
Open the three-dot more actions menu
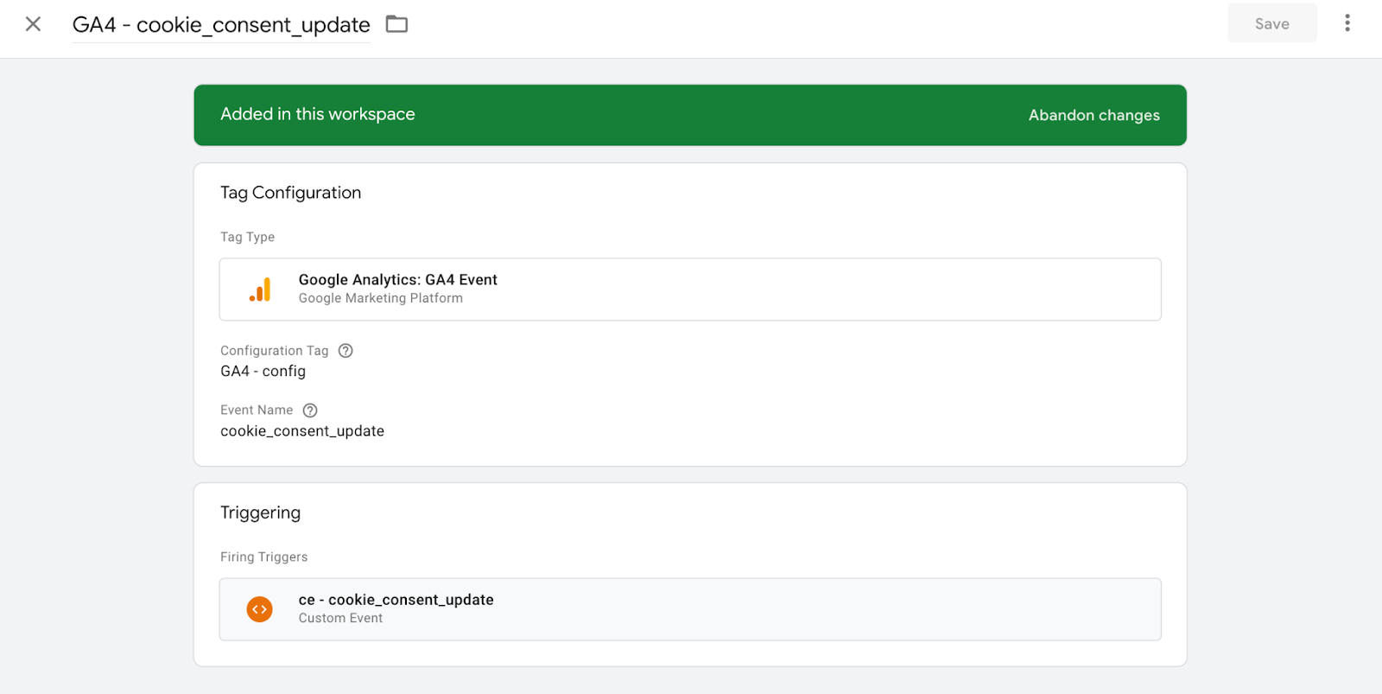tap(1347, 23)
